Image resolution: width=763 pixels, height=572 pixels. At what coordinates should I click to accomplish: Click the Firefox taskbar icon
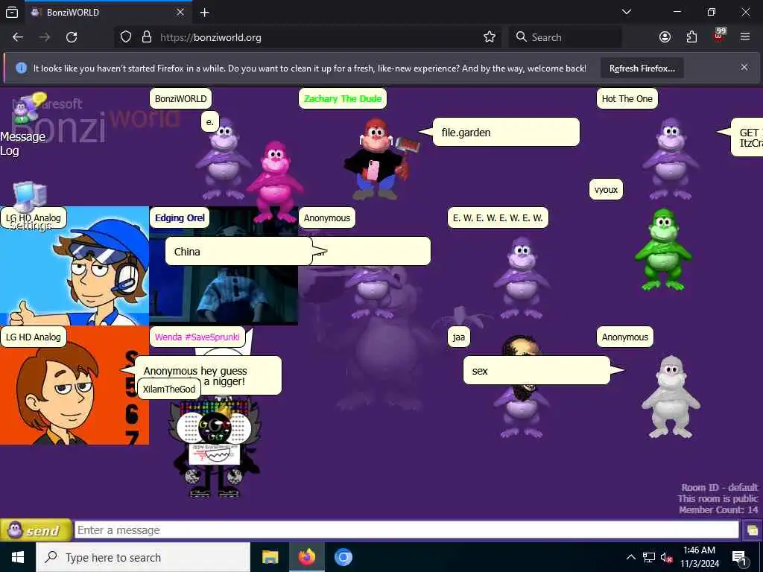click(306, 557)
